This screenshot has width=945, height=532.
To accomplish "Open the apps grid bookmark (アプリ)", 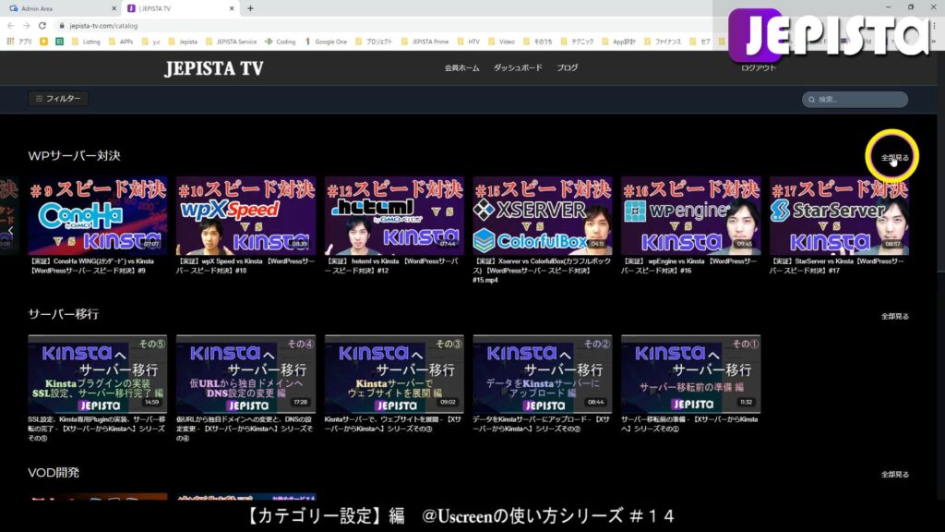I will [x=20, y=42].
